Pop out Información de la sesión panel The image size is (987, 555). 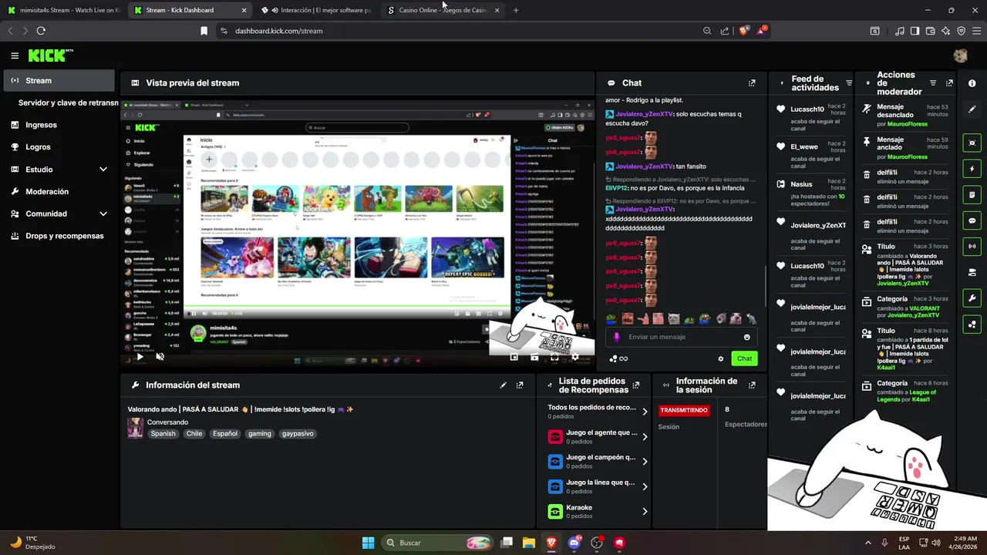pos(752,385)
